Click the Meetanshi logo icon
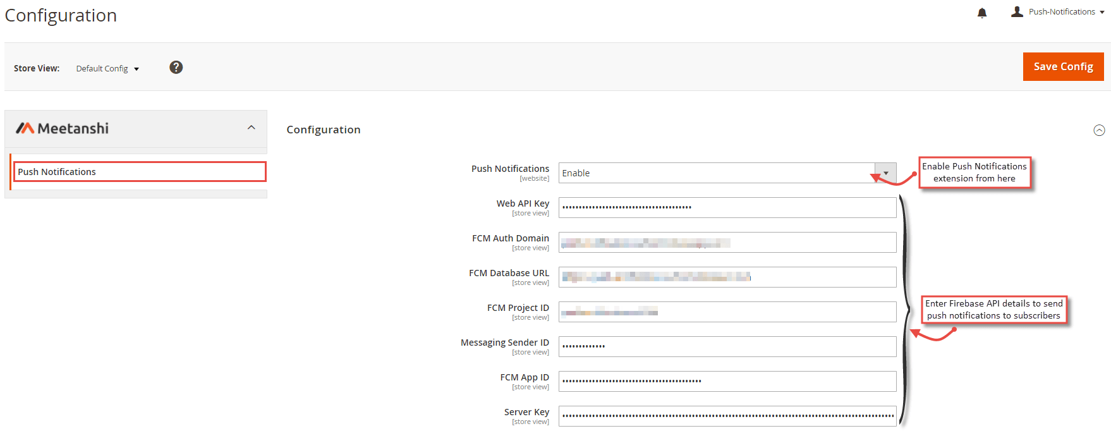Viewport: 1111px width, 431px height. point(26,128)
